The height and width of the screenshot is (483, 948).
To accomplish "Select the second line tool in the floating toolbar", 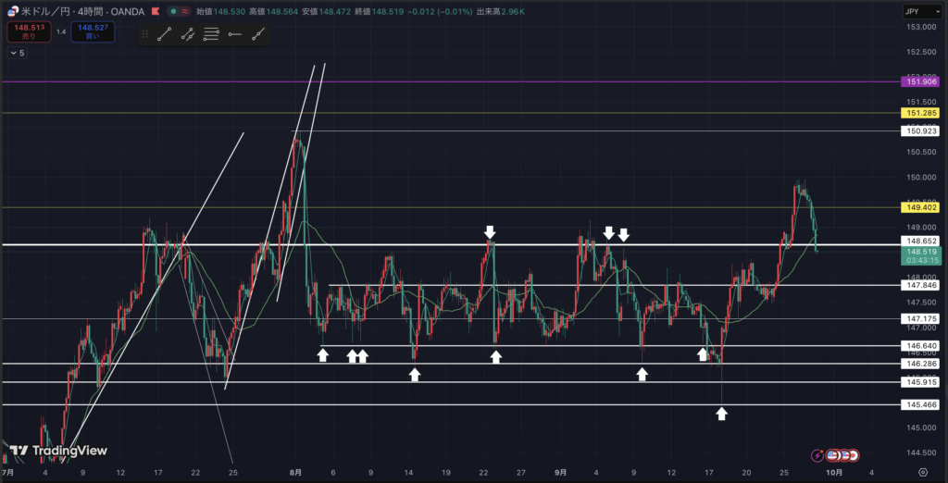I will coord(188,35).
